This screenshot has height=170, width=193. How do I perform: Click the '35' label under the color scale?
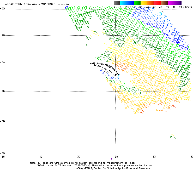(161, 7)
